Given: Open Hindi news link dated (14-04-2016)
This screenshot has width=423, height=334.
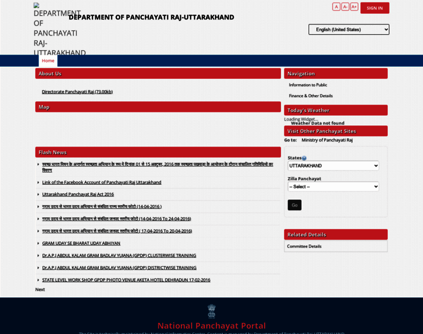Looking at the screenshot, I should [x=102, y=207].
